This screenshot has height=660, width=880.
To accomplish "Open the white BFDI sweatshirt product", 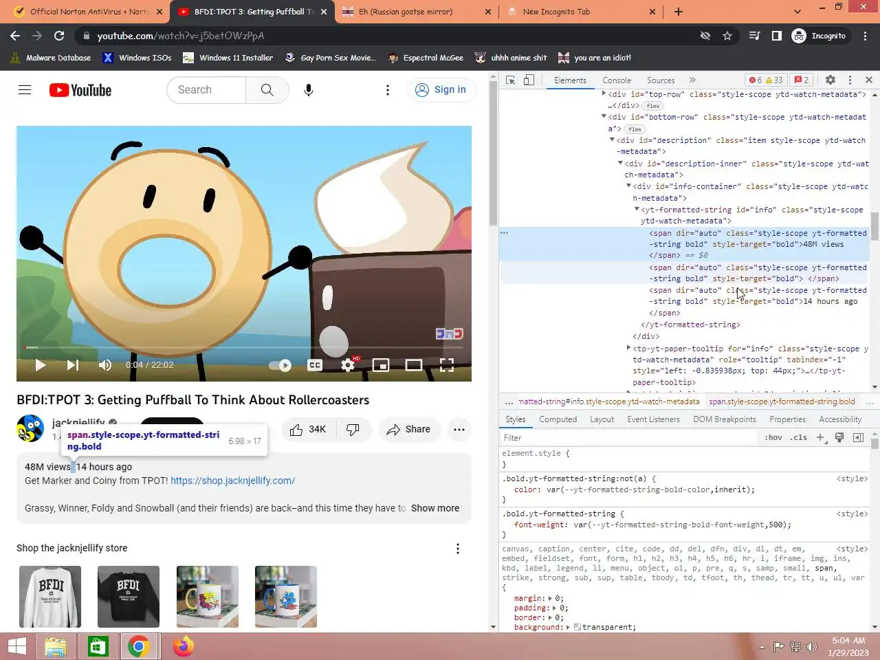I will (x=50, y=596).
